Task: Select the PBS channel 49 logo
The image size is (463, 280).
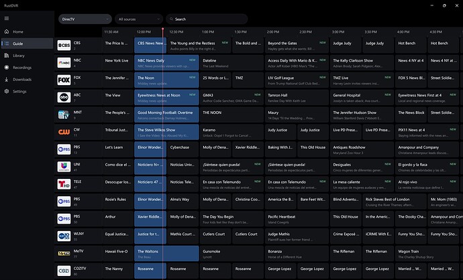Action: point(64,202)
